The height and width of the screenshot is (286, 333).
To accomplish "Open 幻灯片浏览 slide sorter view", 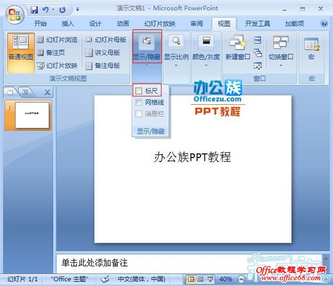I will point(57,40).
